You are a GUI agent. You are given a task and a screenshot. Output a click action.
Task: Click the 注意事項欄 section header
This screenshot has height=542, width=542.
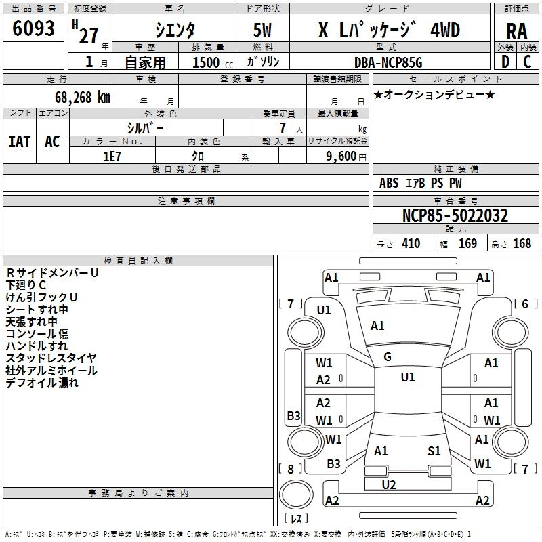pos(186,201)
